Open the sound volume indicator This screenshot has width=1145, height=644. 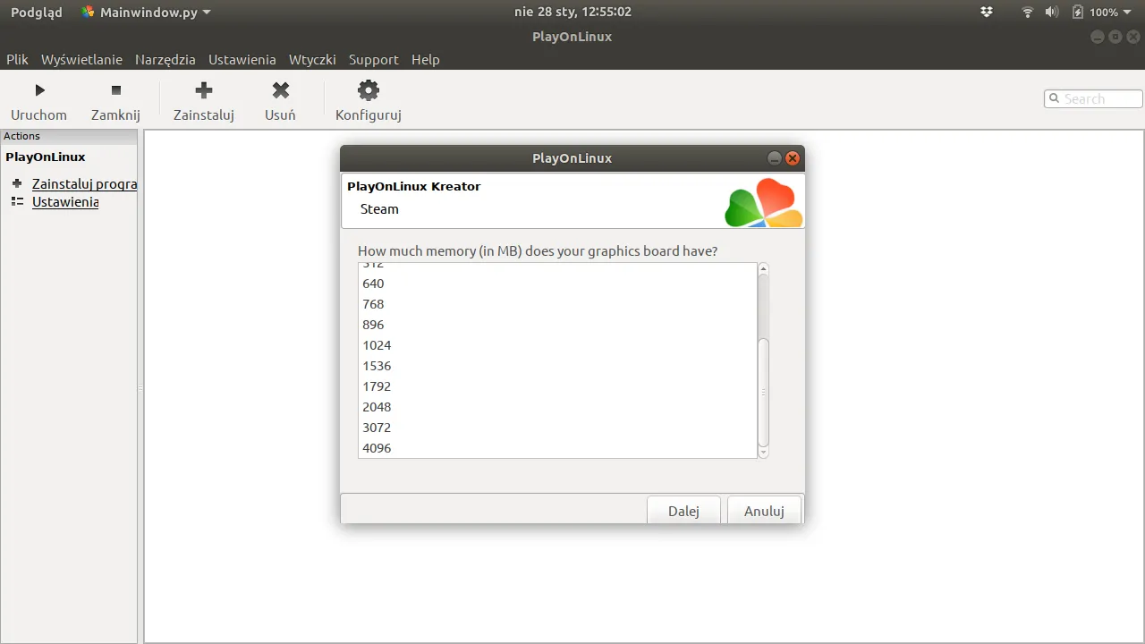tap(1052, 12)
